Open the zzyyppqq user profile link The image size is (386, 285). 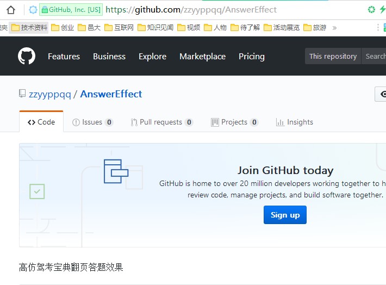tap(49, 94)
